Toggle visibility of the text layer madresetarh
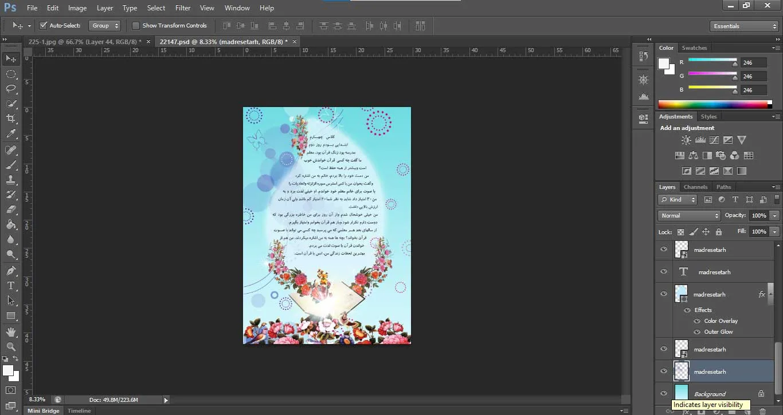Image resolution: width=783 pixels, height=415 pixels. pos(664,272)
